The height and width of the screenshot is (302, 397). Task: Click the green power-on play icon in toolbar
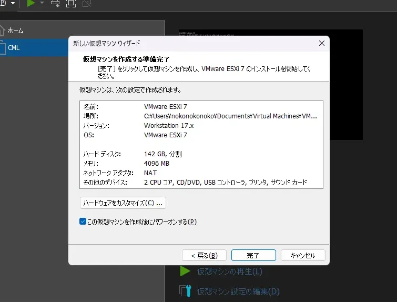pyautogui.click(x=31, y=3)
